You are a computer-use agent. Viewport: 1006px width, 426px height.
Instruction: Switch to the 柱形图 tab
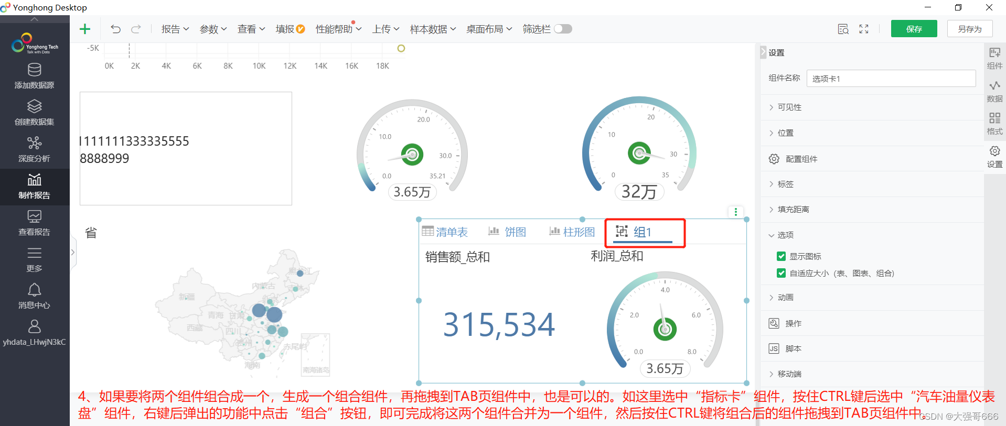click(x=572, y=232)
